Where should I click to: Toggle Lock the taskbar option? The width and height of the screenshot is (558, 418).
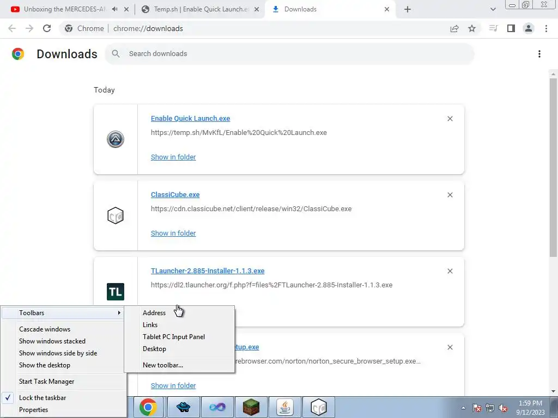[x=64, y=398]
